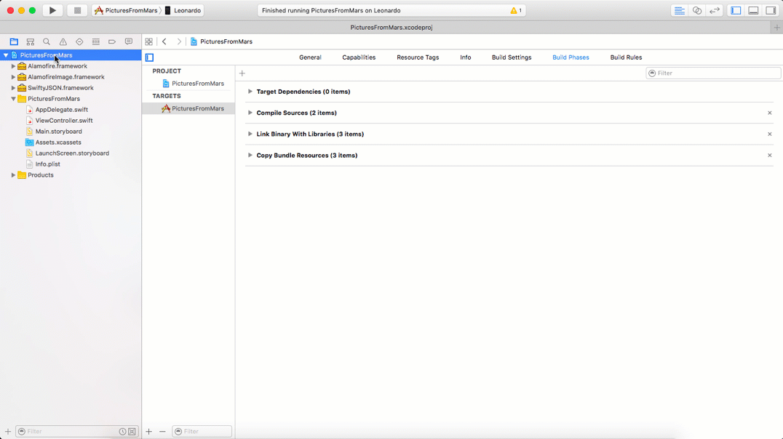Show only source-controlled files filter
The width and height of the screenshot is (783, 439).
coord(132,432)
